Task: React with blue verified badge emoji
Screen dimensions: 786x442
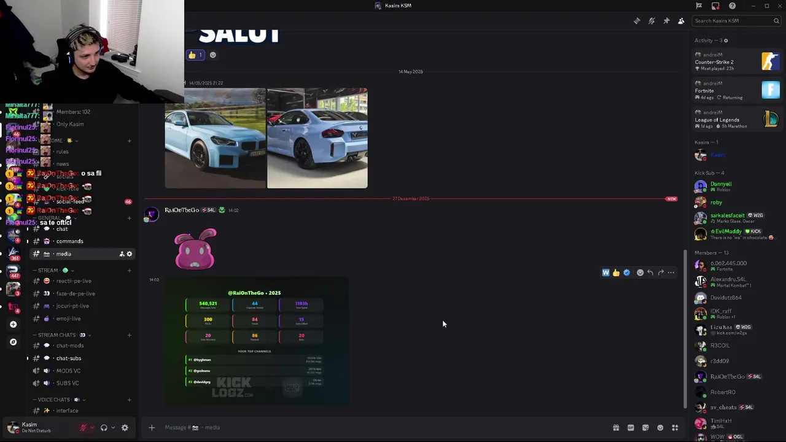Action: pyautogui.click(x=626, y=273)
